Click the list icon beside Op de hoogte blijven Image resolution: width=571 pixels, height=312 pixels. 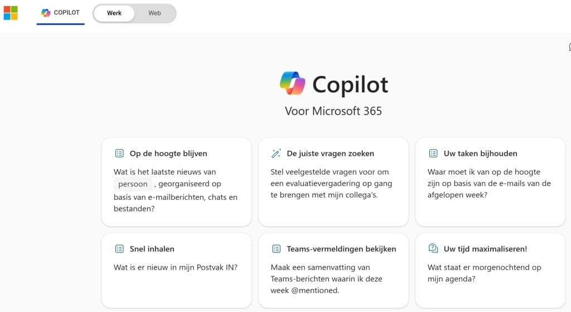[x=119, y=153]
